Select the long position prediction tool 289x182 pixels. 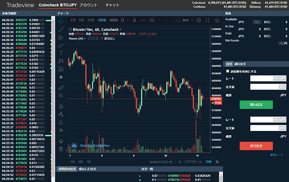coord(61,69)
